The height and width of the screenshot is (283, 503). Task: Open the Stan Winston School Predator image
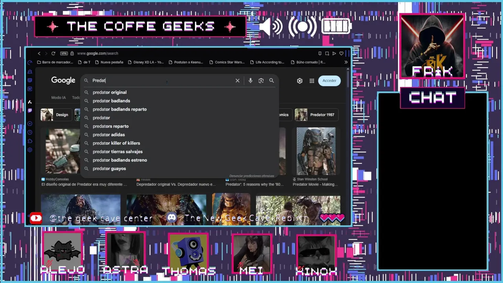[316, 151]
